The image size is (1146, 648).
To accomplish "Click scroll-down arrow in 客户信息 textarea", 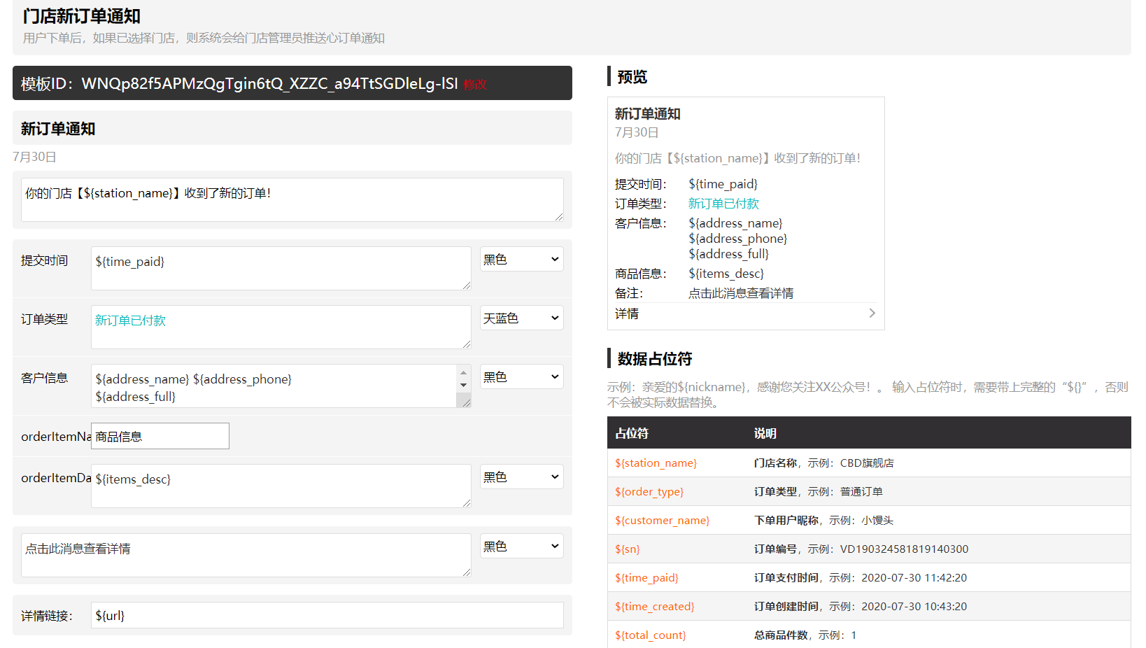I will pyautogui.click(x=463, y=386).
